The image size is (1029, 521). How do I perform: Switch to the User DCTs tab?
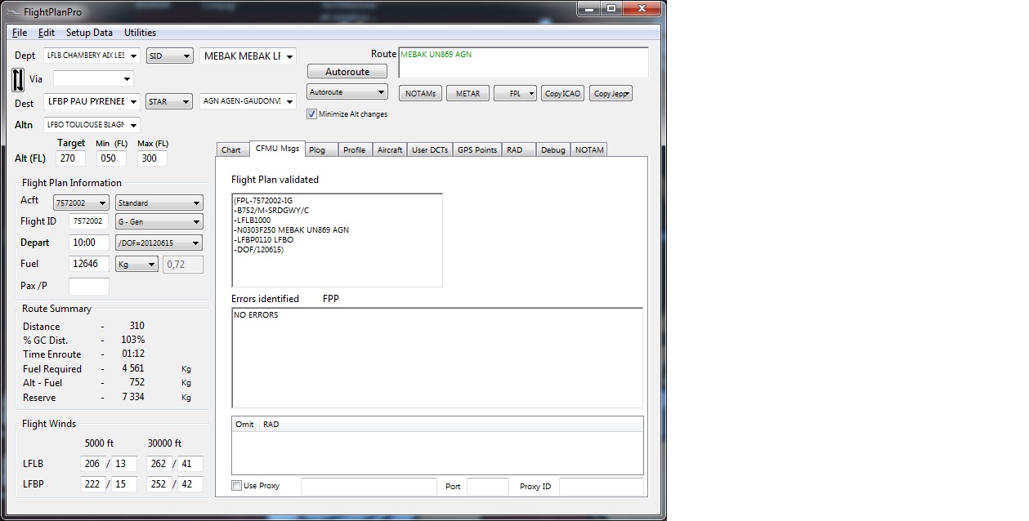pos(430,149)
